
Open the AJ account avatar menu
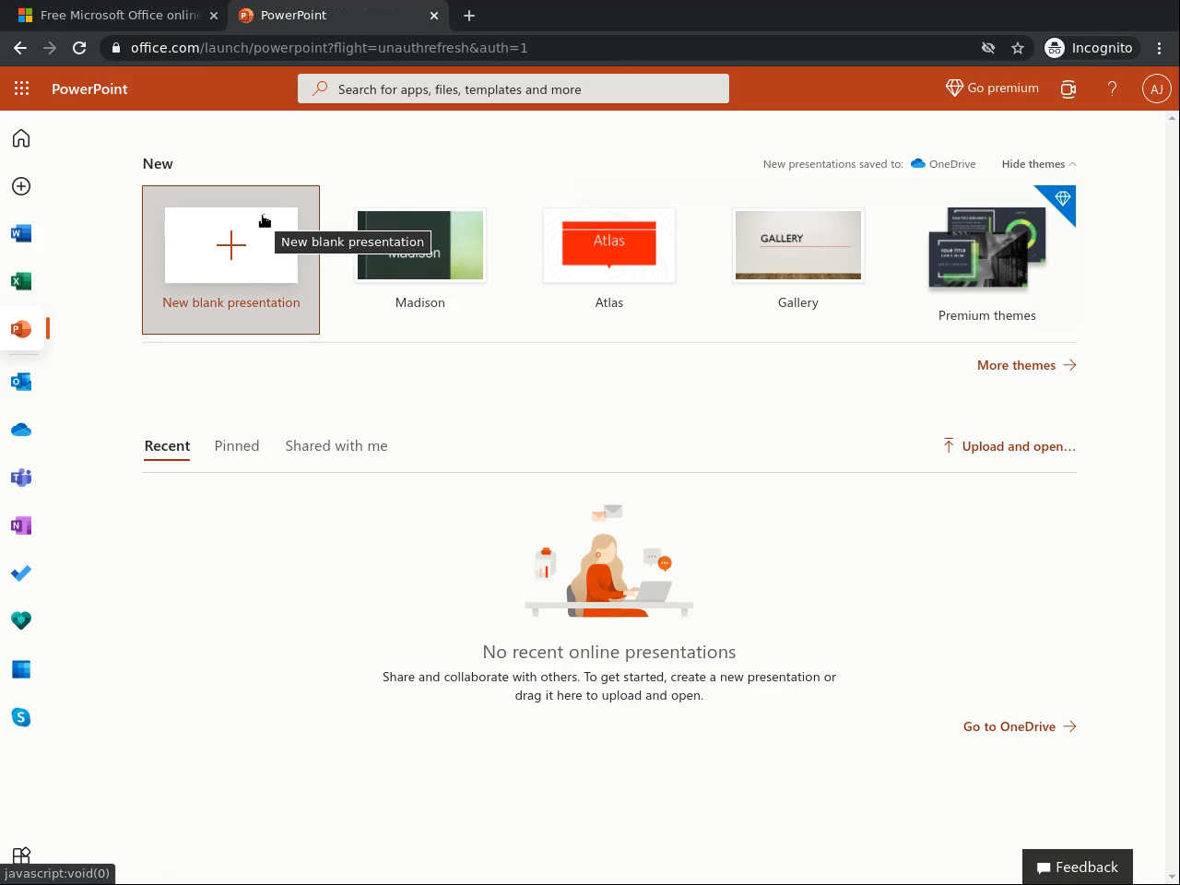coord(1156,88)
